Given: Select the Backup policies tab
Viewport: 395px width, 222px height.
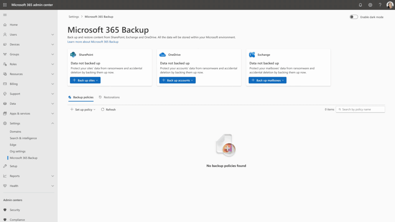Looking at the screenshot, I should pos(81,97).
